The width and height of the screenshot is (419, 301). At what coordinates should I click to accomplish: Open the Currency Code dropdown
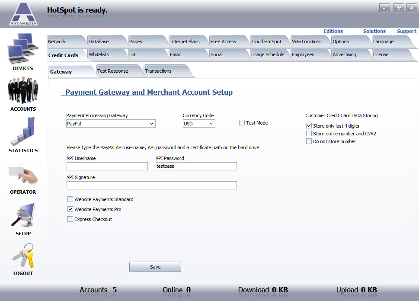[199, 124]
